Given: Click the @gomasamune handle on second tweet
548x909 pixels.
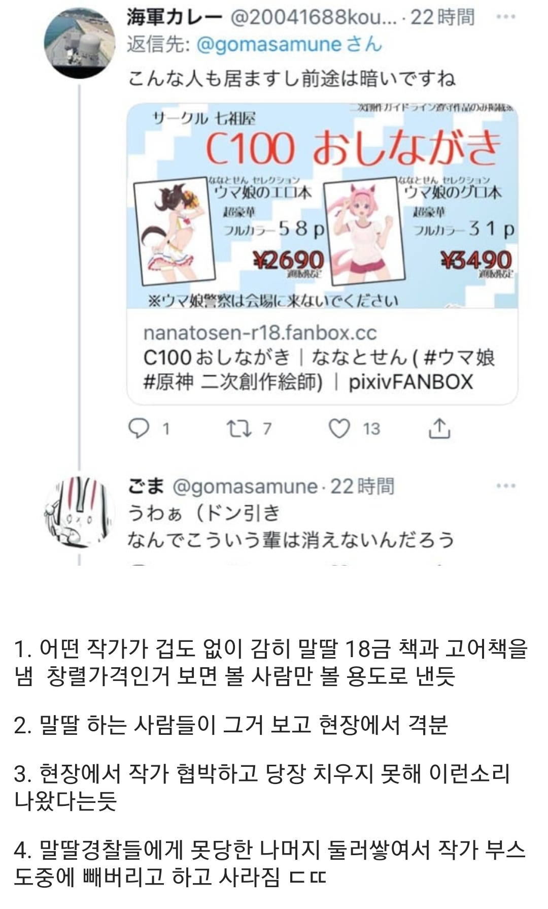Looking at the screenshot, I should 245,487.
